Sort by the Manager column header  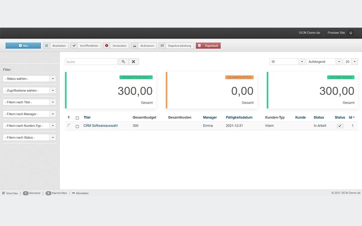pyautogui.click(x=210, y=118)
